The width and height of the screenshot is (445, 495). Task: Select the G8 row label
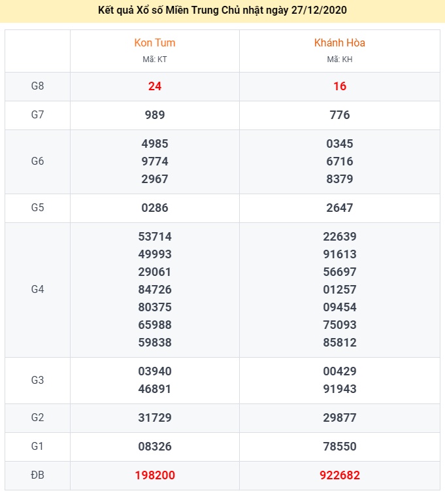coord(37,86)
